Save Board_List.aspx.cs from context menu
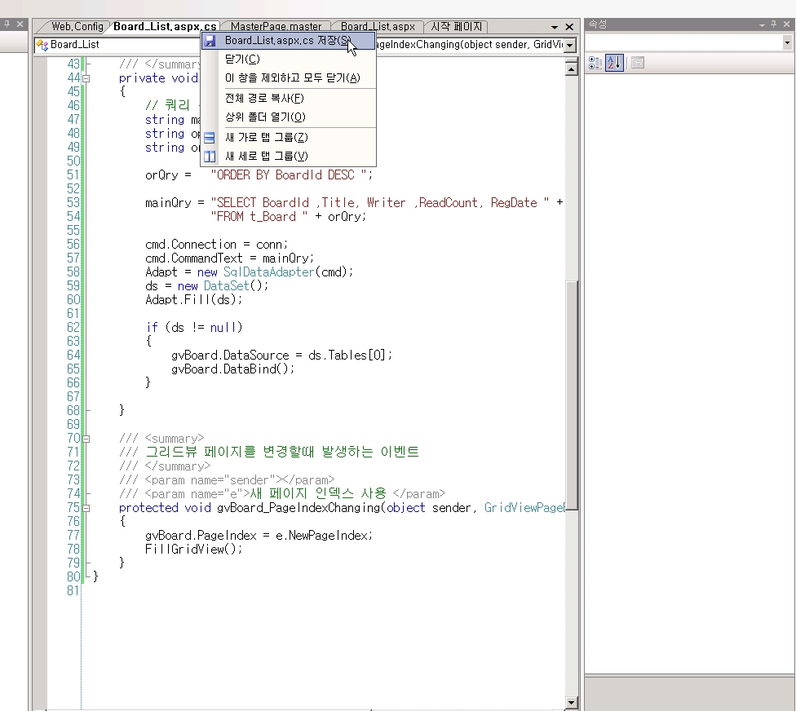Image resolution: width=796 pixels, height=711 pixels. pos(288,41)
